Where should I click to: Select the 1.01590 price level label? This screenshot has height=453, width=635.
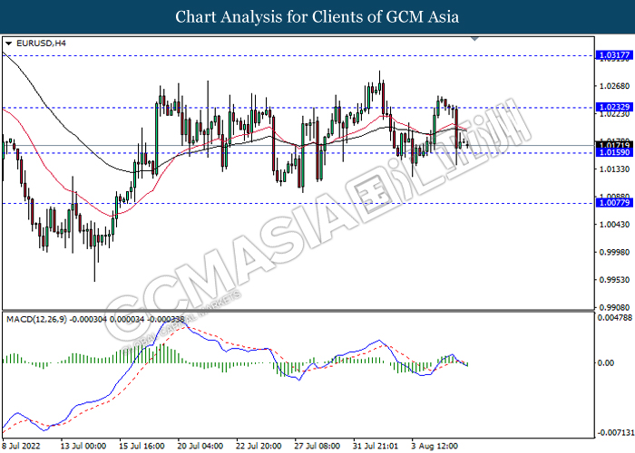(x=614, y=152)
